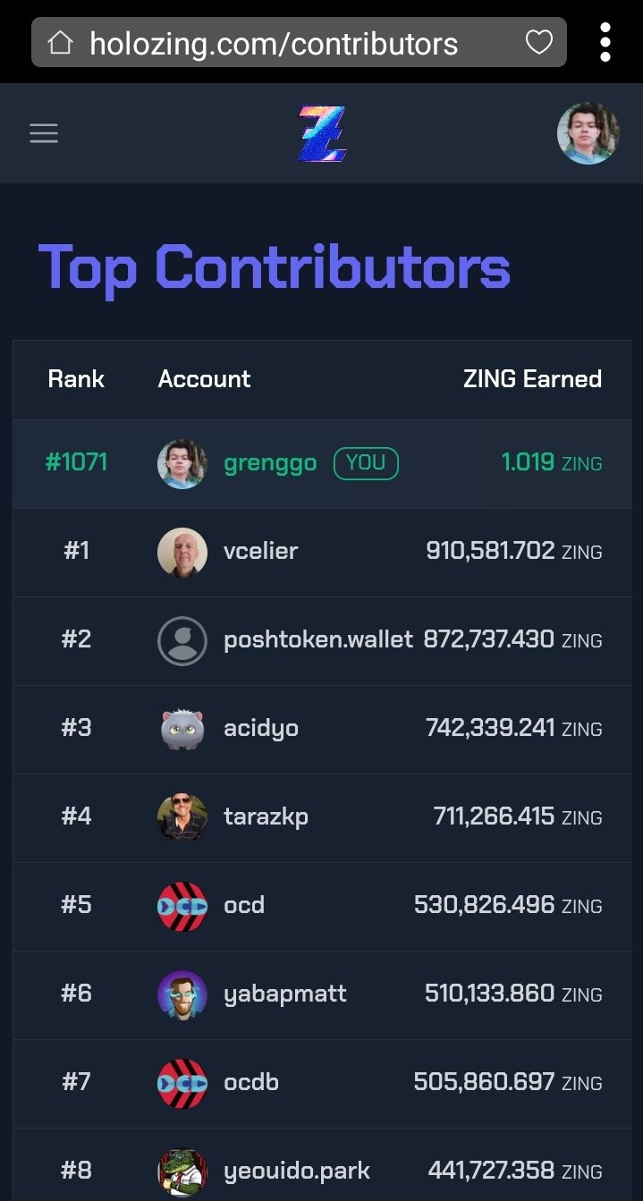Open the tarazkp account link
The image size is (643, 1201).
pos(266,817)
